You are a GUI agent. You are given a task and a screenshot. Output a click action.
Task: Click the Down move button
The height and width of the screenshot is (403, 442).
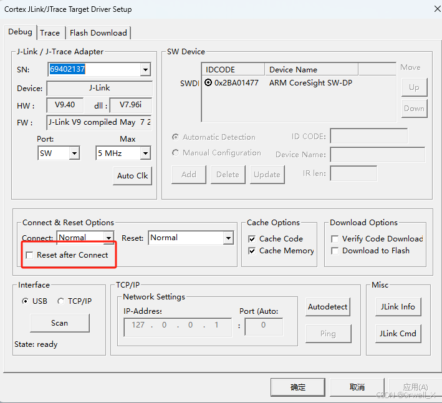[414, 109]
